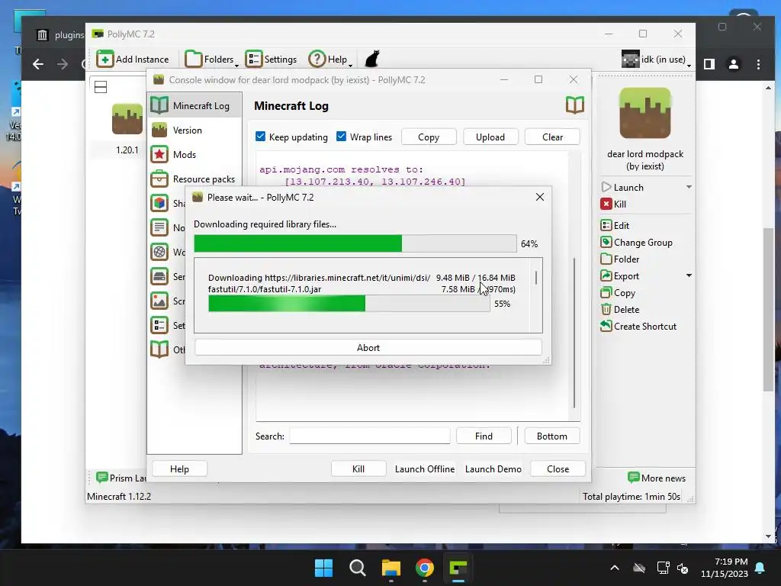The height and width of the screenshot is (586, 781).
Task: Open the Help toolbar dropdown
Action: click(330, 60)
